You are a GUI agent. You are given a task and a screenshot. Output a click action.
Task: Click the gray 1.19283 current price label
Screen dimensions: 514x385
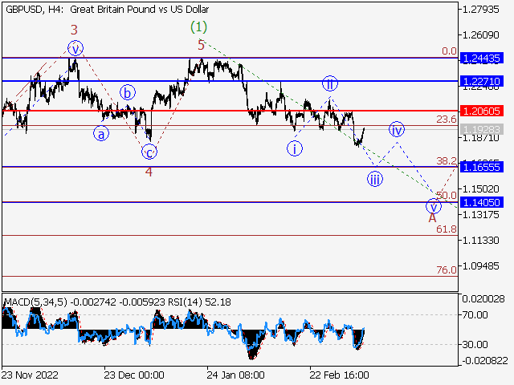(x=482, y=129)
